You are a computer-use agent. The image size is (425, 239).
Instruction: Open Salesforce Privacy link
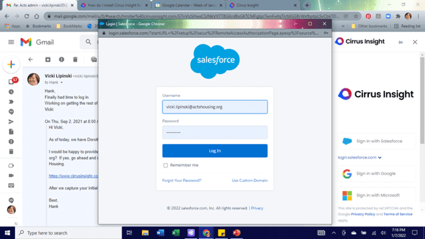257,208
